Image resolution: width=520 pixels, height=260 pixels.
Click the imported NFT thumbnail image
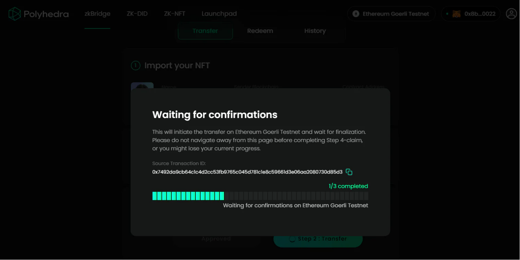pos(142,86)
